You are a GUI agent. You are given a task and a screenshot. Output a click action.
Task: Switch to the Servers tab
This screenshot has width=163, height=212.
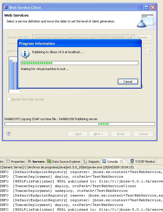coord(36,162)
